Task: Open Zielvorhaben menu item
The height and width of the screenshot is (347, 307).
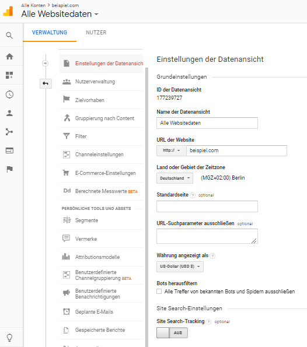Action: pyautogui.click(x=101, y=100)
